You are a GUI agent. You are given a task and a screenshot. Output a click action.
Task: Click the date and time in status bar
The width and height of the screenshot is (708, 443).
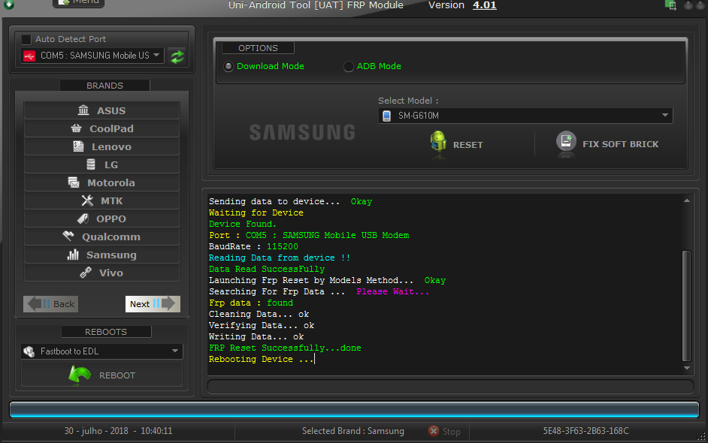(x=118, y=431)
